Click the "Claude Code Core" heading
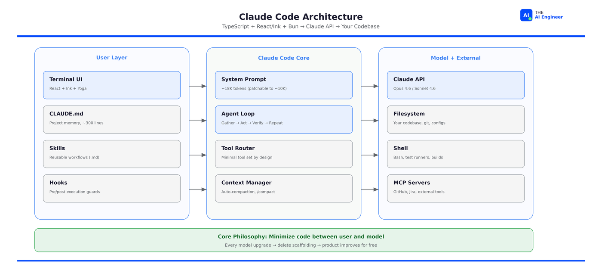The image size is (602, 267). pyautogui.click(x=284, y=58)
